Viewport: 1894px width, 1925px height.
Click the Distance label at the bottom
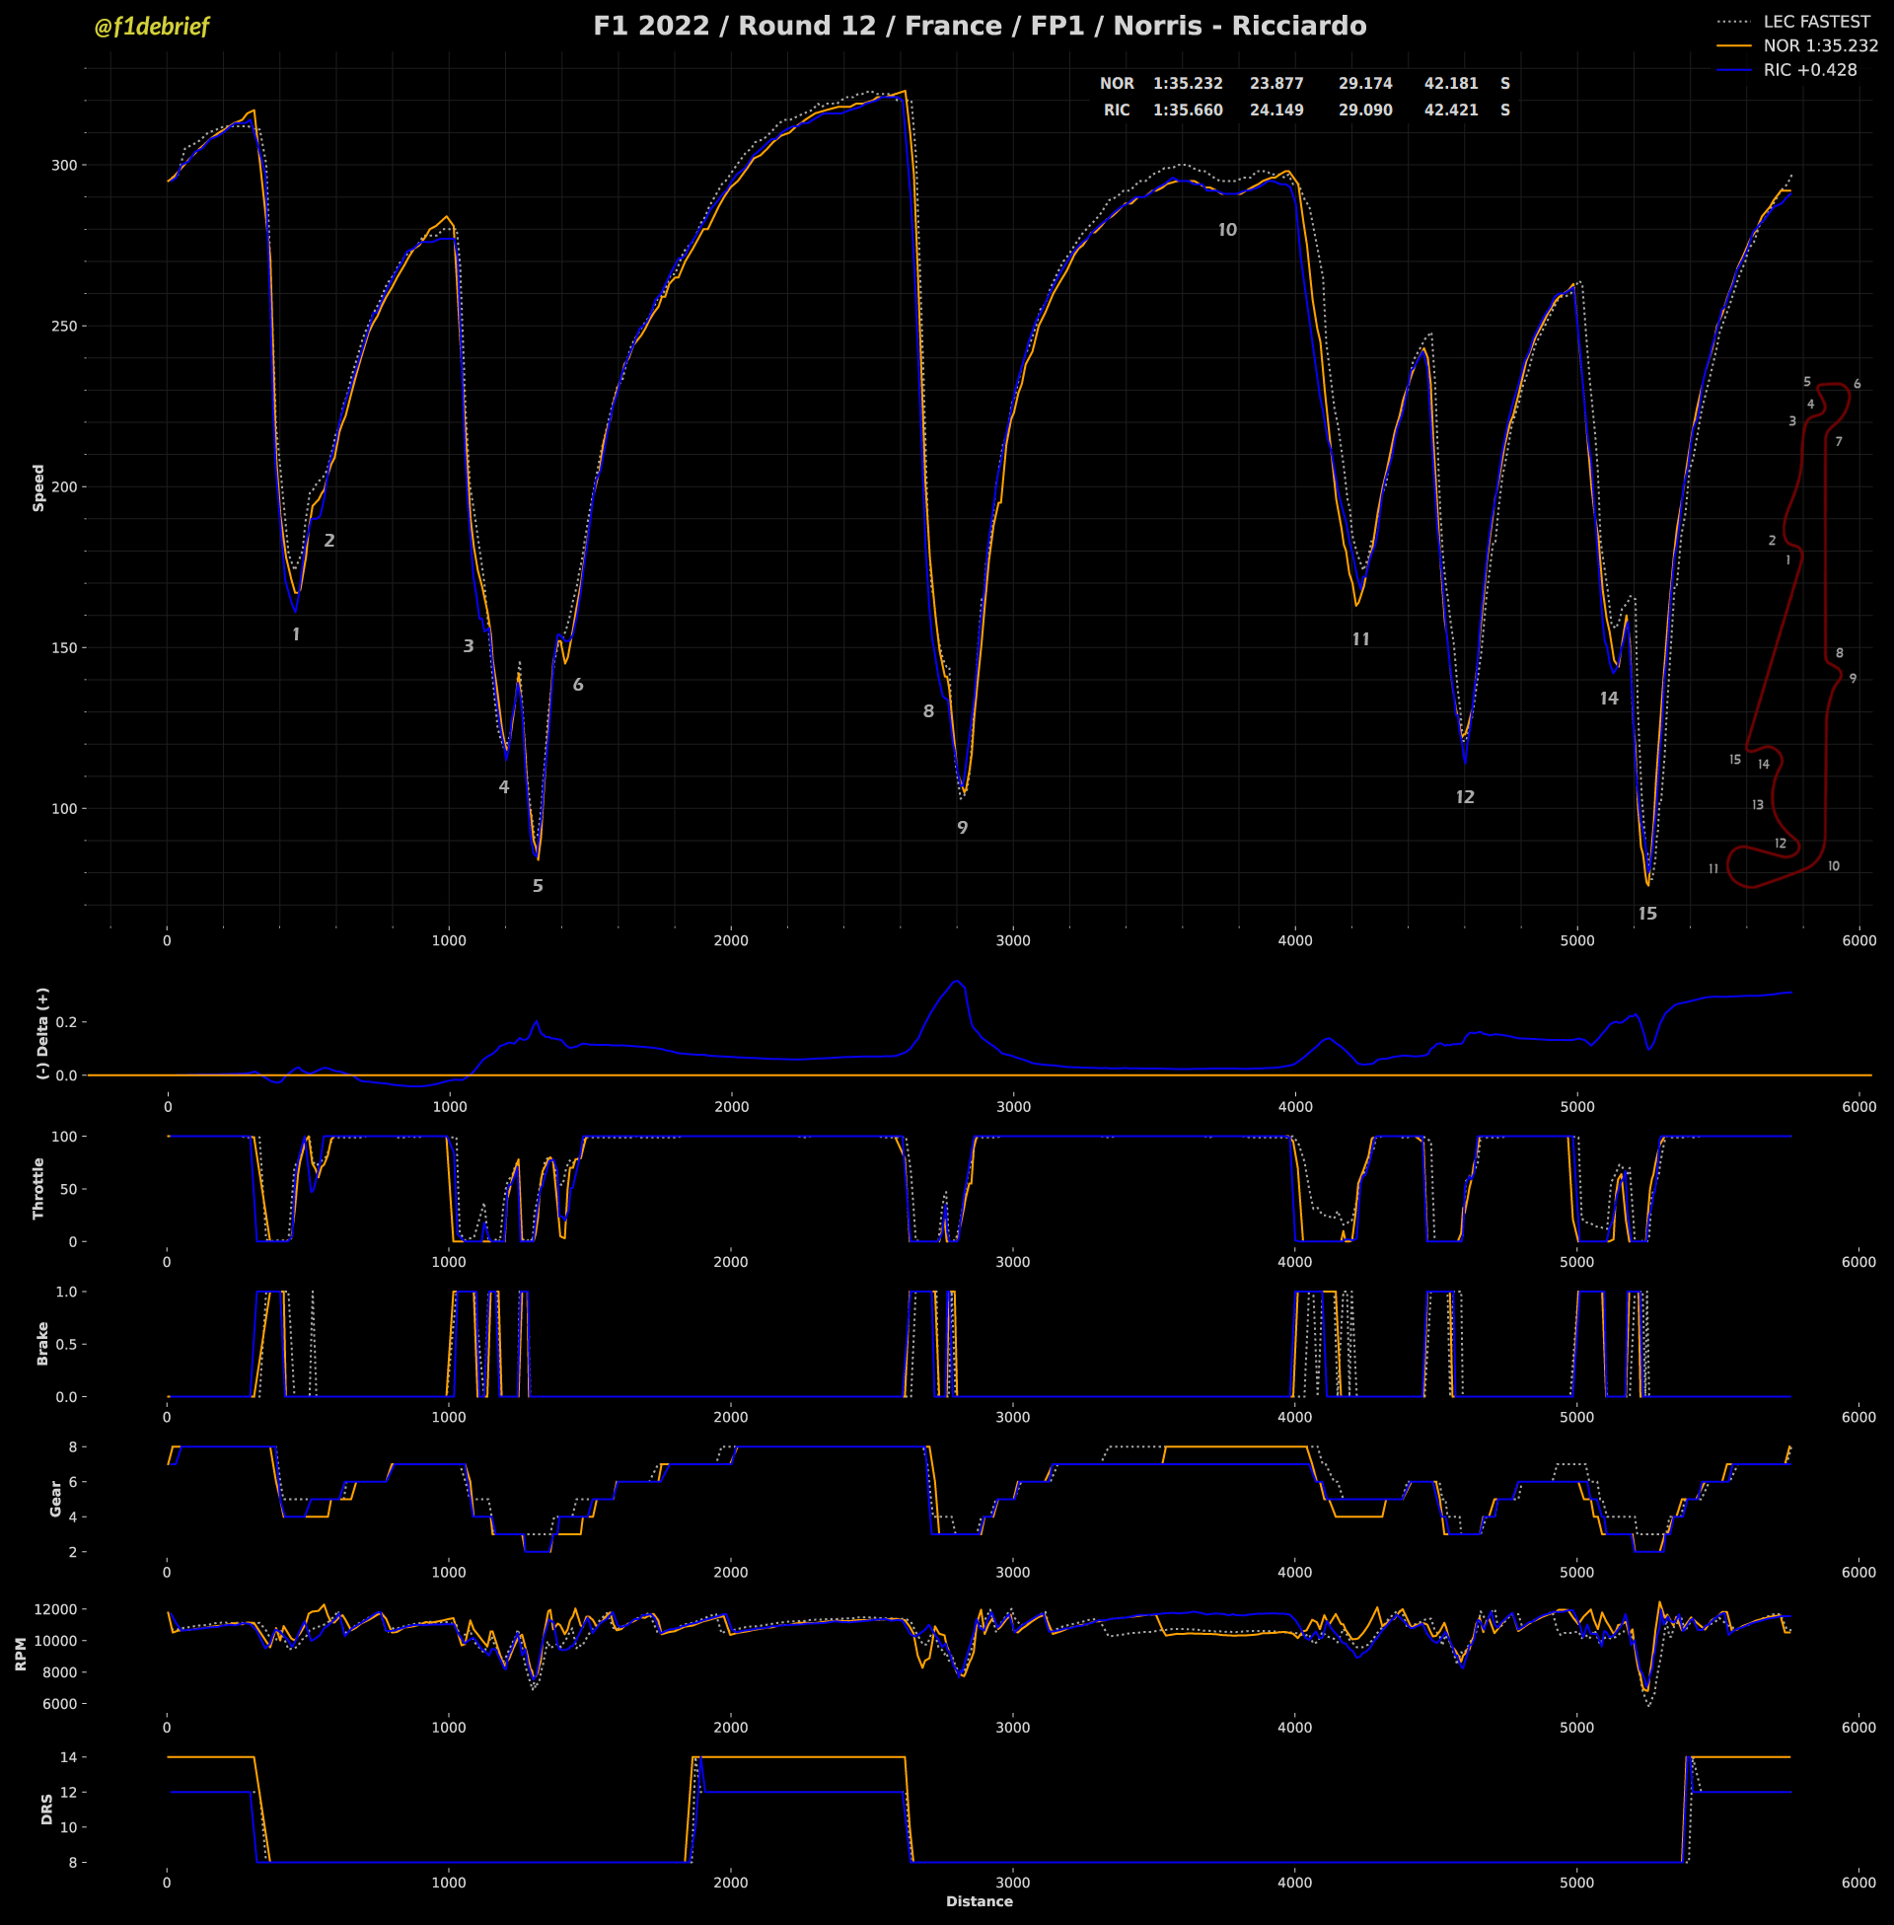(979, 1901)
